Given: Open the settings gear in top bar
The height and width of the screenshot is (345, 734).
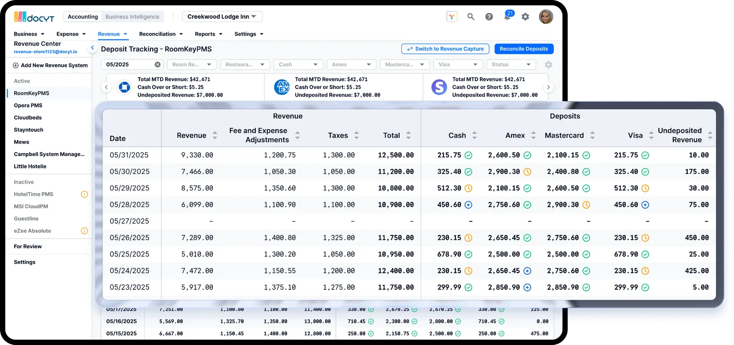Looking at the screenshot, I should tap(525, 17).
